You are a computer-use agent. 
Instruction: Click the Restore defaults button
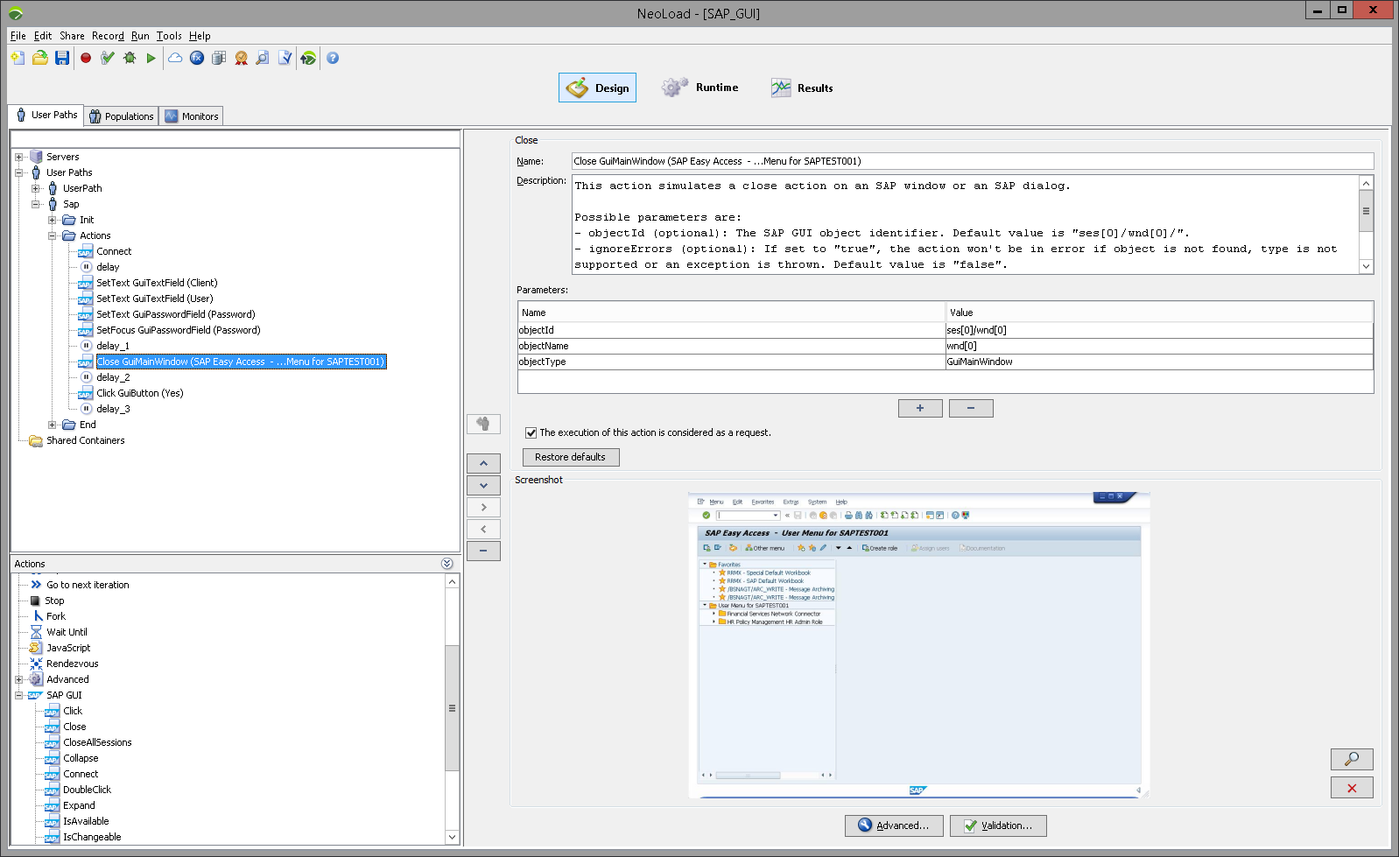(570, 457)
